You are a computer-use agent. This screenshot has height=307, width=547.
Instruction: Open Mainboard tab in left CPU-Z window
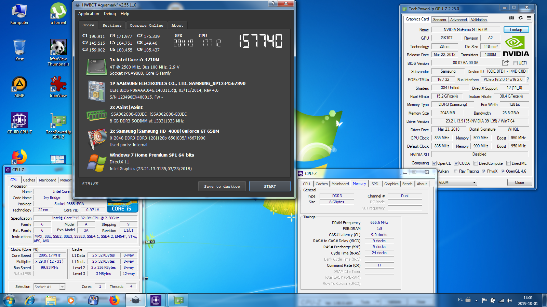pyautogui.click(x=48, y=180)
